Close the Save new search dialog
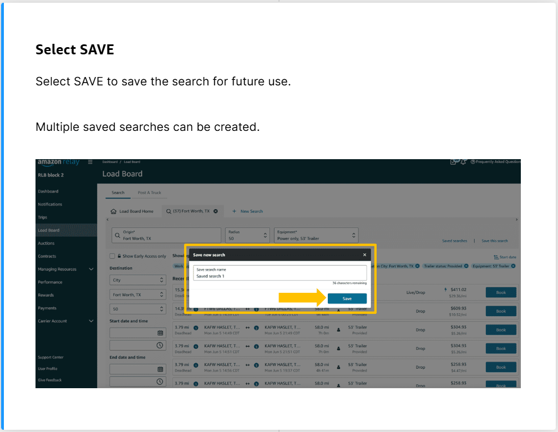The width and height of the screenshot is (558, 432). pos(364,255)
